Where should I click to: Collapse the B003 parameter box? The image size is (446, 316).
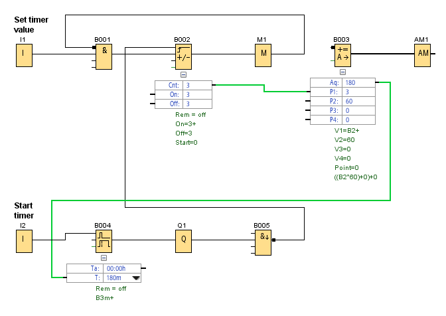(x=342, y=72)
